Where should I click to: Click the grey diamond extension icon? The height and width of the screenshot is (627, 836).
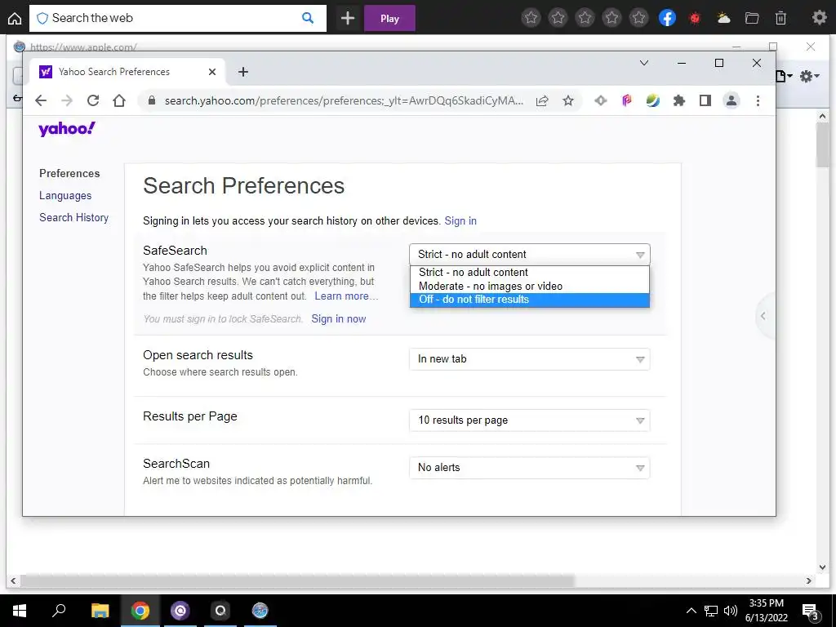[x=601, y=100]
